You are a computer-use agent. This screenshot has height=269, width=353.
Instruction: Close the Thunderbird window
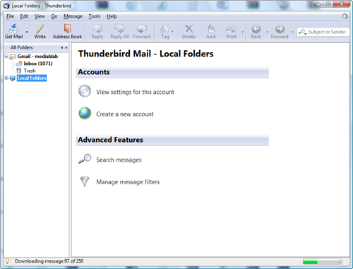pos(342,4)
